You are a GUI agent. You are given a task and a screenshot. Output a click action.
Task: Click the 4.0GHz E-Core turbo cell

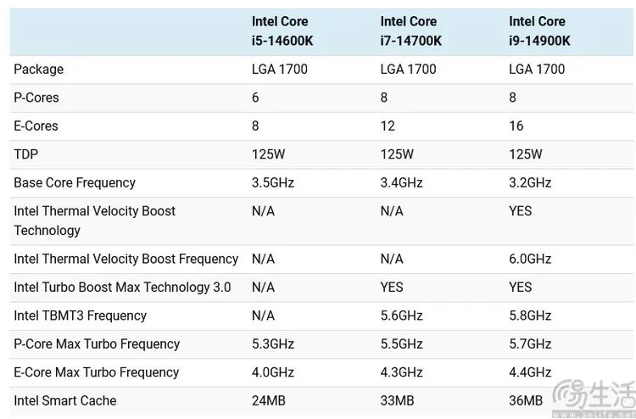273,372
